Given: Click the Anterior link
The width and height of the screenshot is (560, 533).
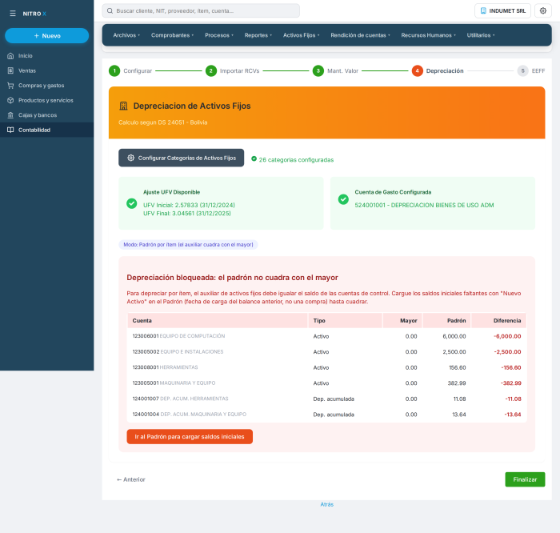Looking at the screenshot, I should (131, 479).
